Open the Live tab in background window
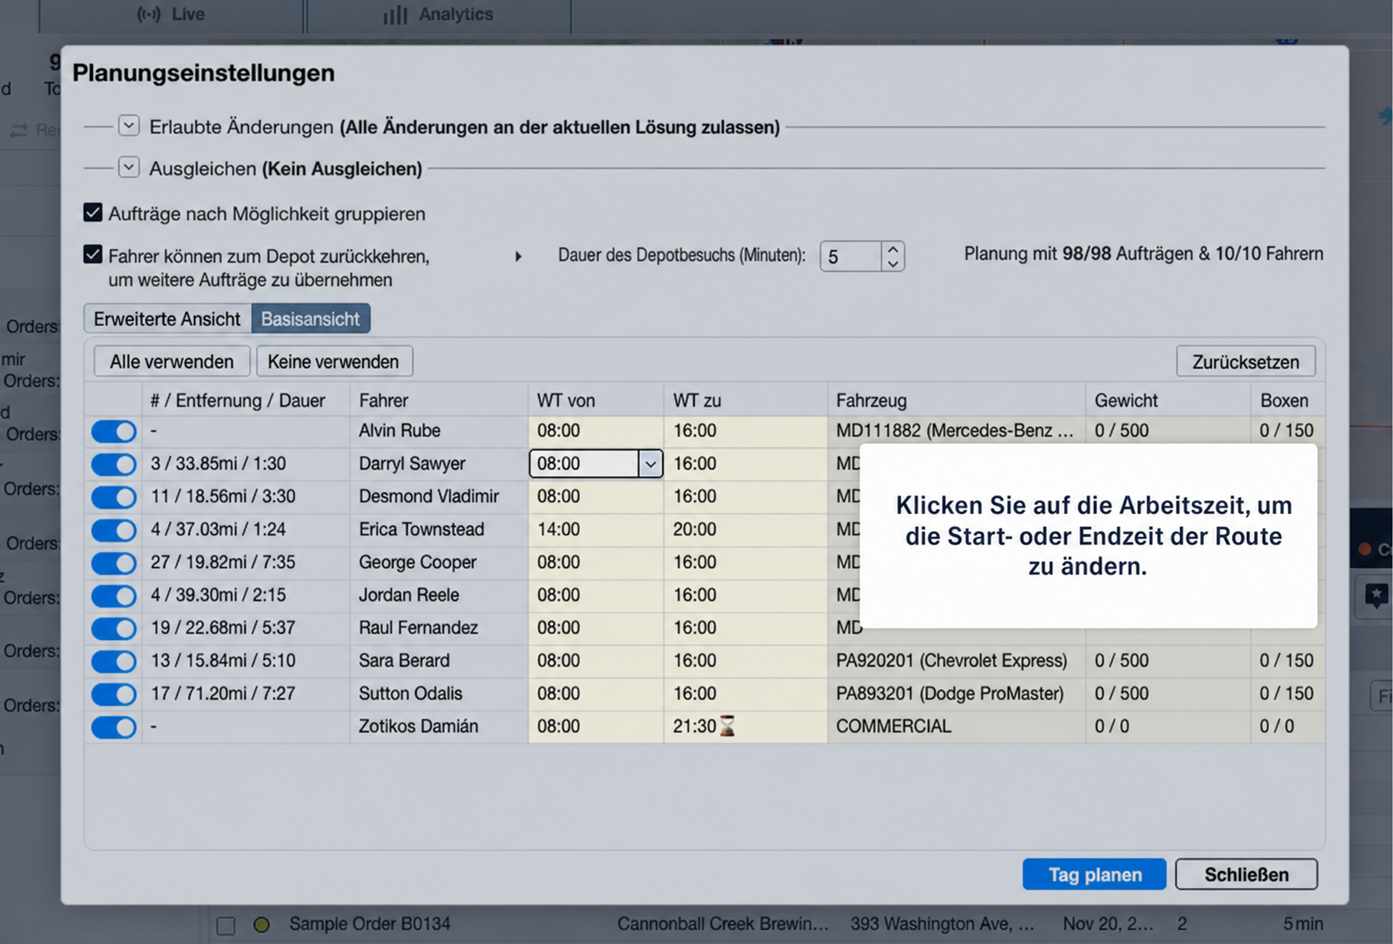The image size is (1393, 944). 172,14
